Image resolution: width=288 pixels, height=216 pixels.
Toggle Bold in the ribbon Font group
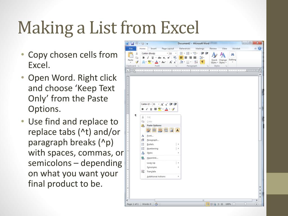click(x=143, y=58)
